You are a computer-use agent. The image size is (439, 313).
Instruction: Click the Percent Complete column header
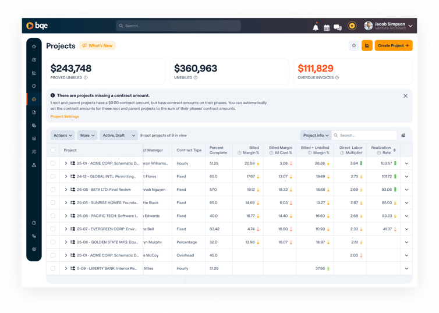tap(218, 150)
